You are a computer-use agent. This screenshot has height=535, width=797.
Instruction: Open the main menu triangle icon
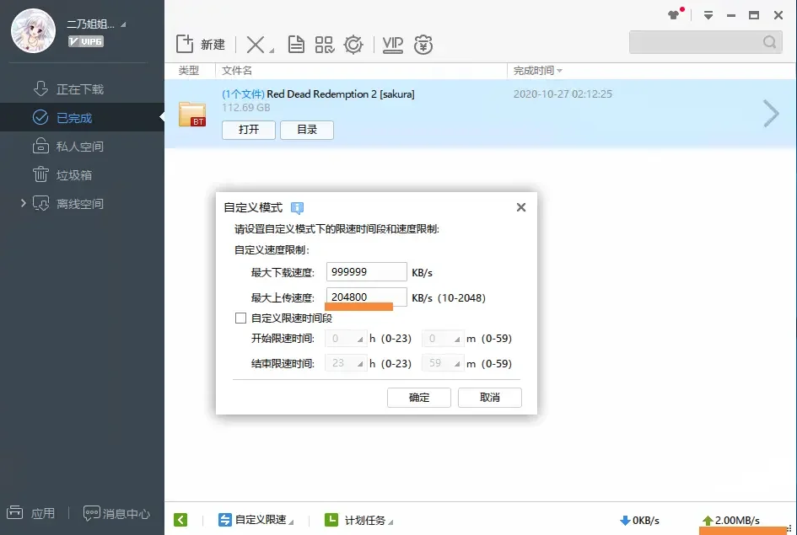pyautogui.click(x=708, y=15)
